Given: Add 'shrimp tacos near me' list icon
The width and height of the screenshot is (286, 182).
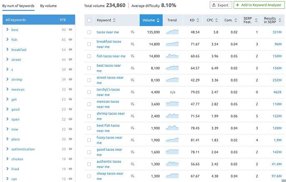Looking at the screenshot, I should 133,116.
